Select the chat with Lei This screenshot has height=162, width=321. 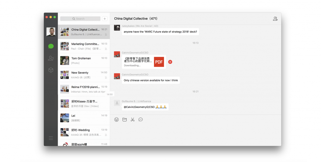click(84, 118)
